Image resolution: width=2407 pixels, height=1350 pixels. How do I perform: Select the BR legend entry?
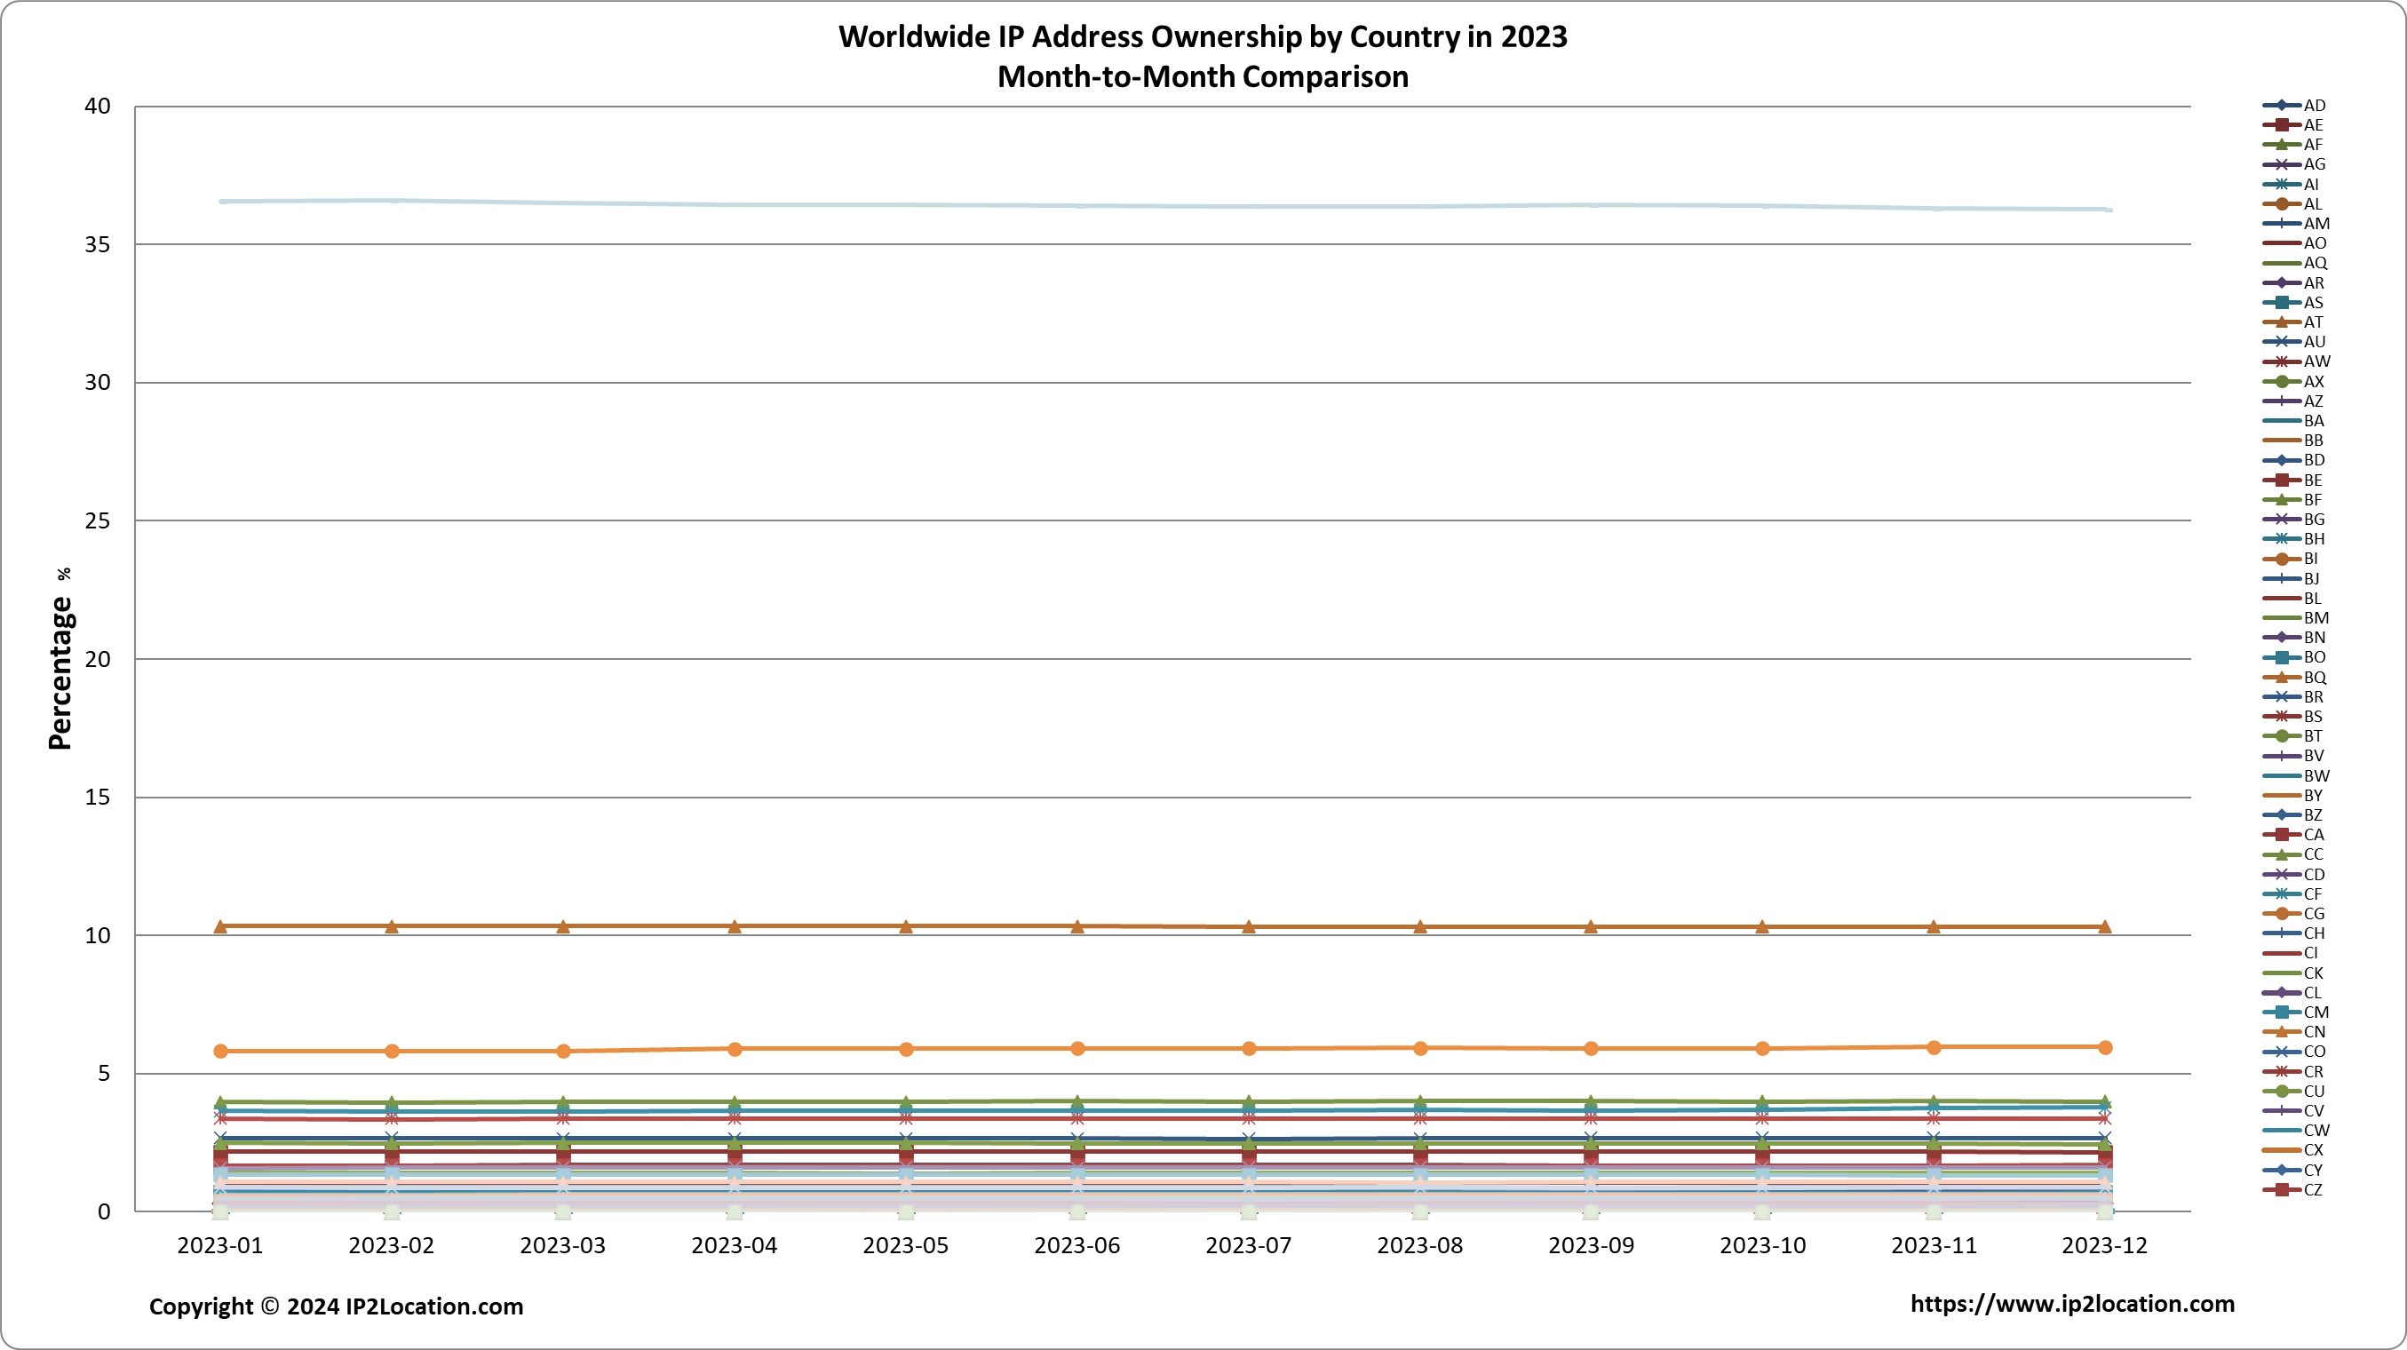coord(2294,697)
